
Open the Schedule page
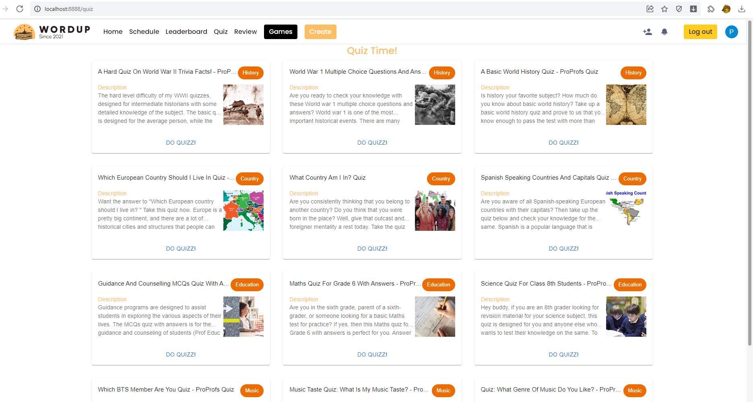(144, 32)
